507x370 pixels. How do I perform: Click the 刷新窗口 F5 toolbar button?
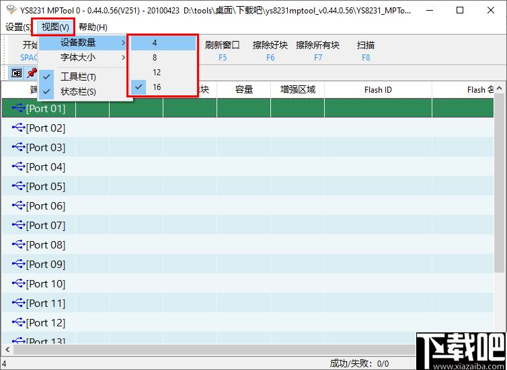point(223,50)
